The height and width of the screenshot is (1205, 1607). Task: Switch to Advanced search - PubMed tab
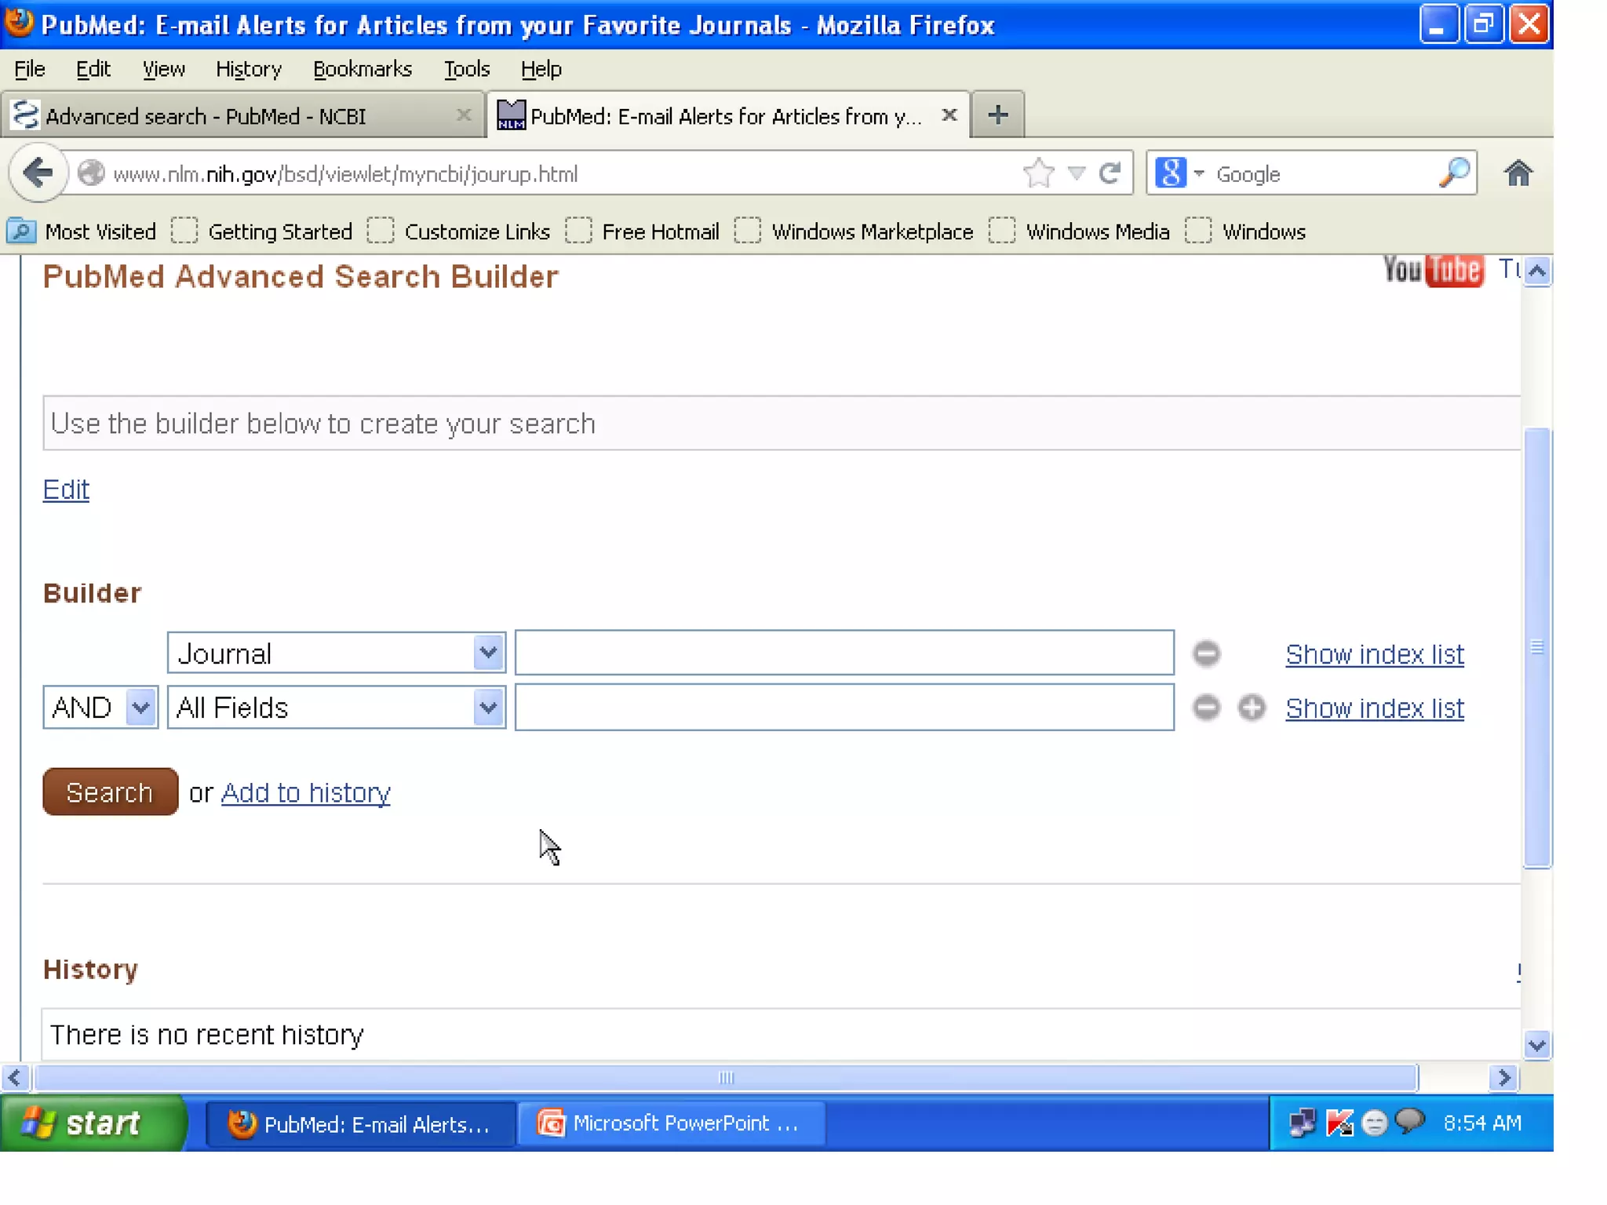point(206,116)
